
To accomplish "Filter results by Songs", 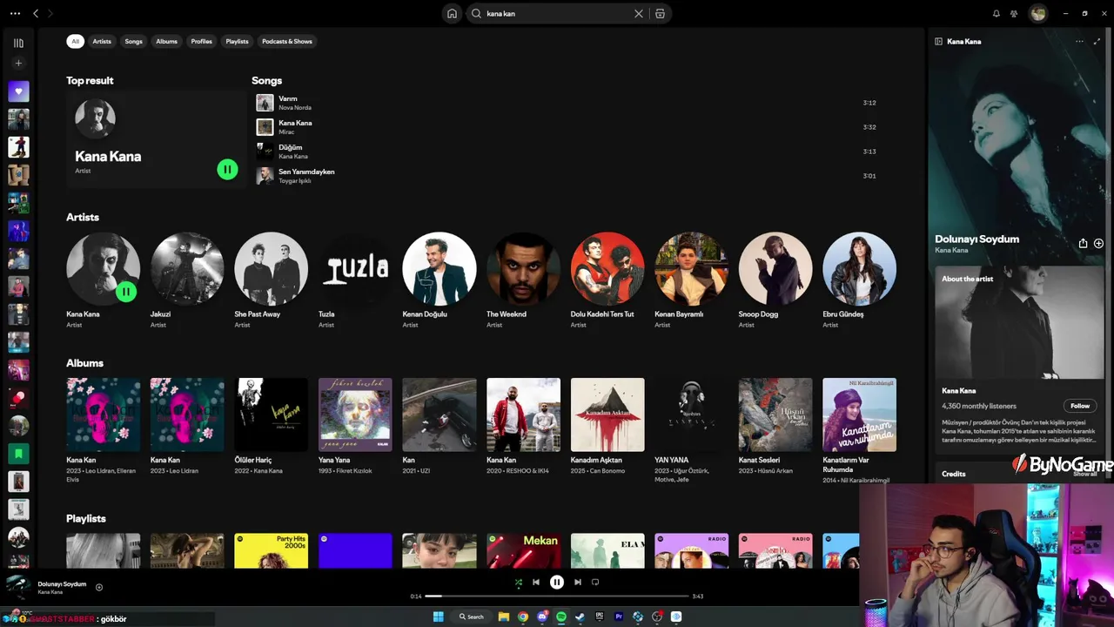I will [x=133, y=41].
